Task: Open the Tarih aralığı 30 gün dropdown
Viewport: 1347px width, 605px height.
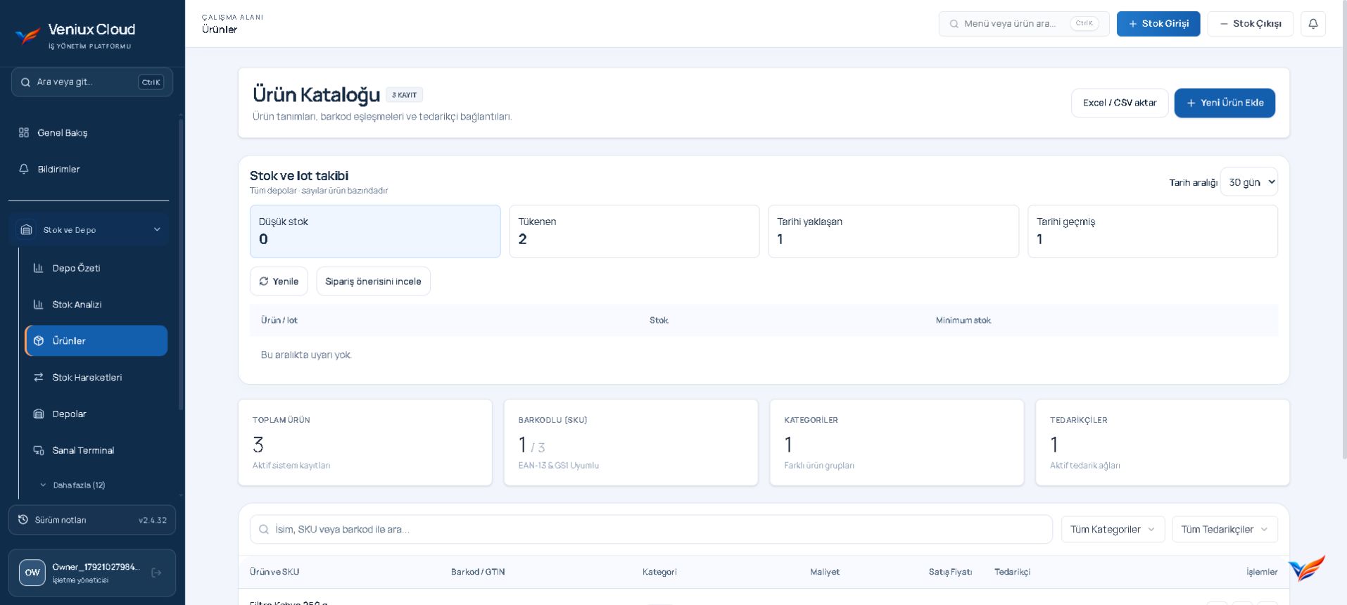Action: point(1249,182)
